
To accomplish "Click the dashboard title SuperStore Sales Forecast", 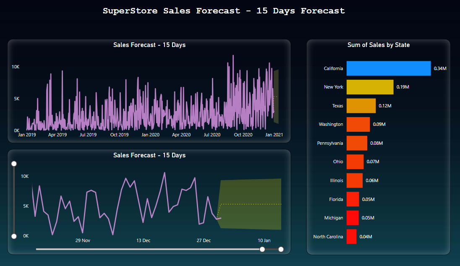I will coord(230,10).
